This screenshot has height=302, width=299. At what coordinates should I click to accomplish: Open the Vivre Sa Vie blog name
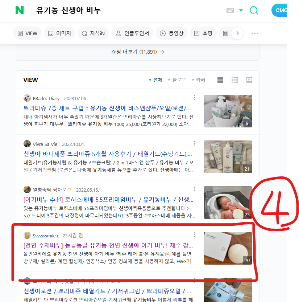pos(45,144)
